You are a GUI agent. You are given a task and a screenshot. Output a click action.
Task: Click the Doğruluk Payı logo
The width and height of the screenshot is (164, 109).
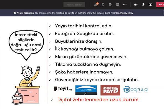coord(110,90)
